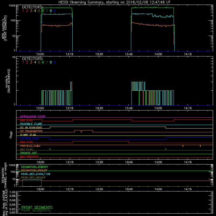
Task: Click 13:45 tick label under rear segments plot
Action: click(129, 108)
